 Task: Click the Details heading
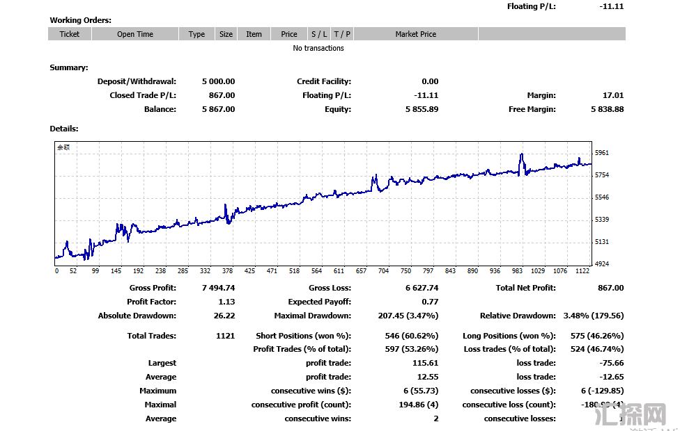64,129
